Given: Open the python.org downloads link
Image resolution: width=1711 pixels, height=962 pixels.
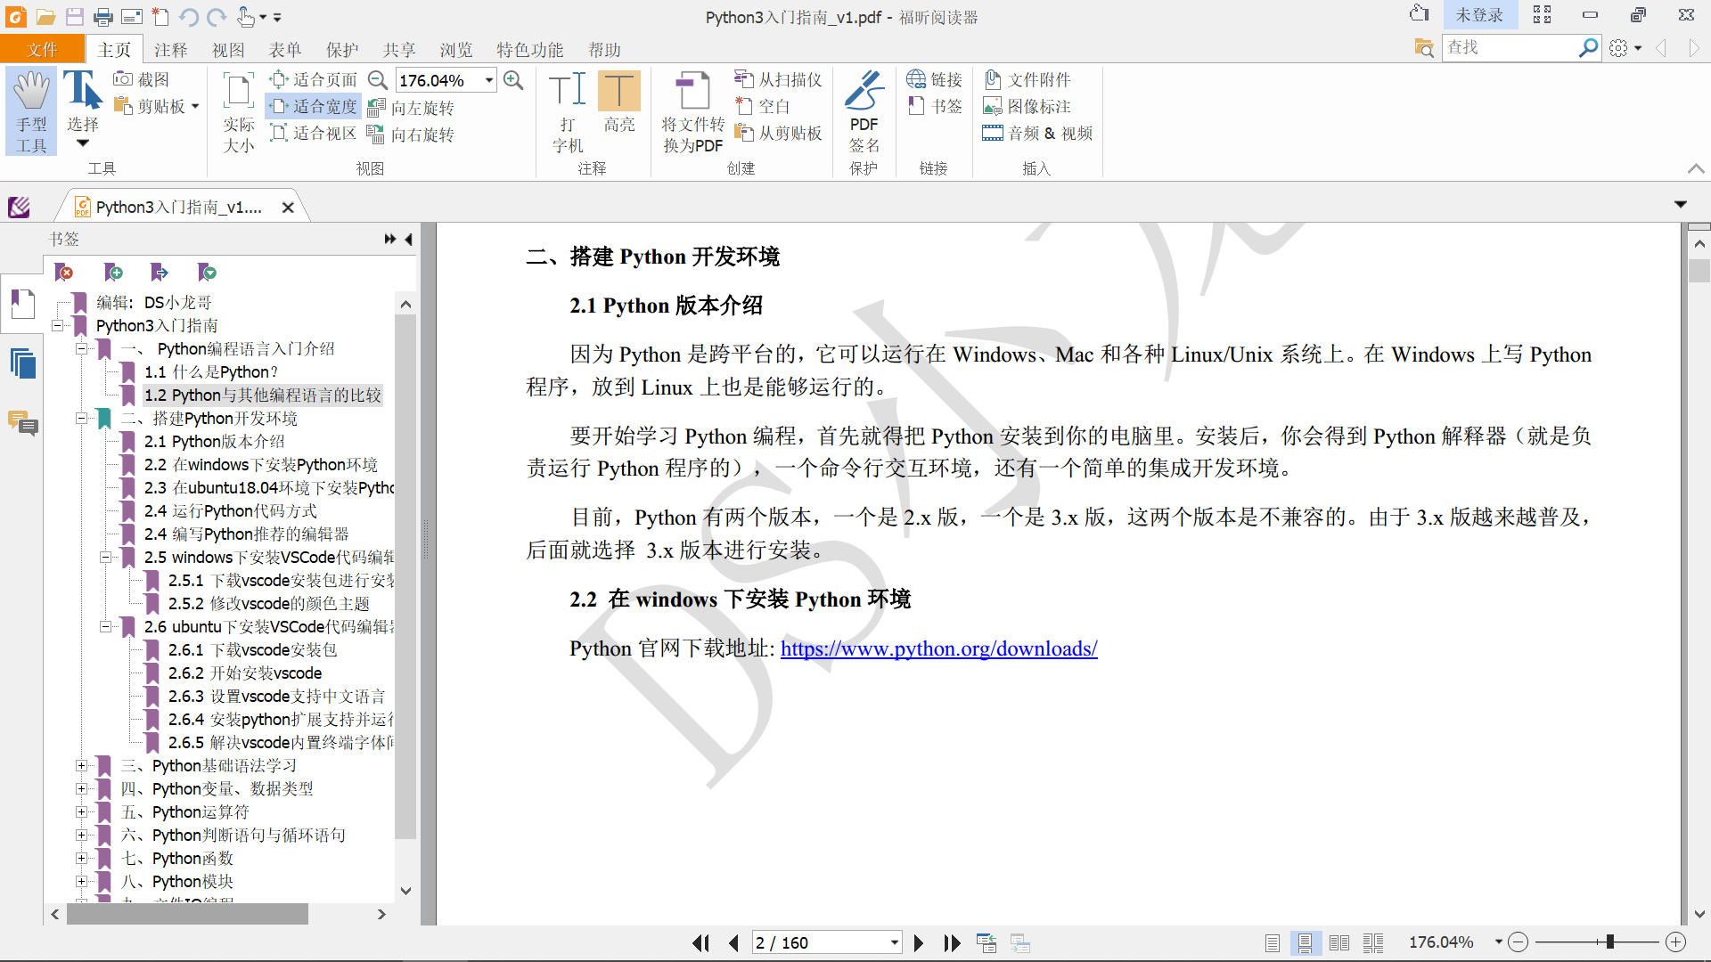Looking at the screenshot, I should point(938,648).
